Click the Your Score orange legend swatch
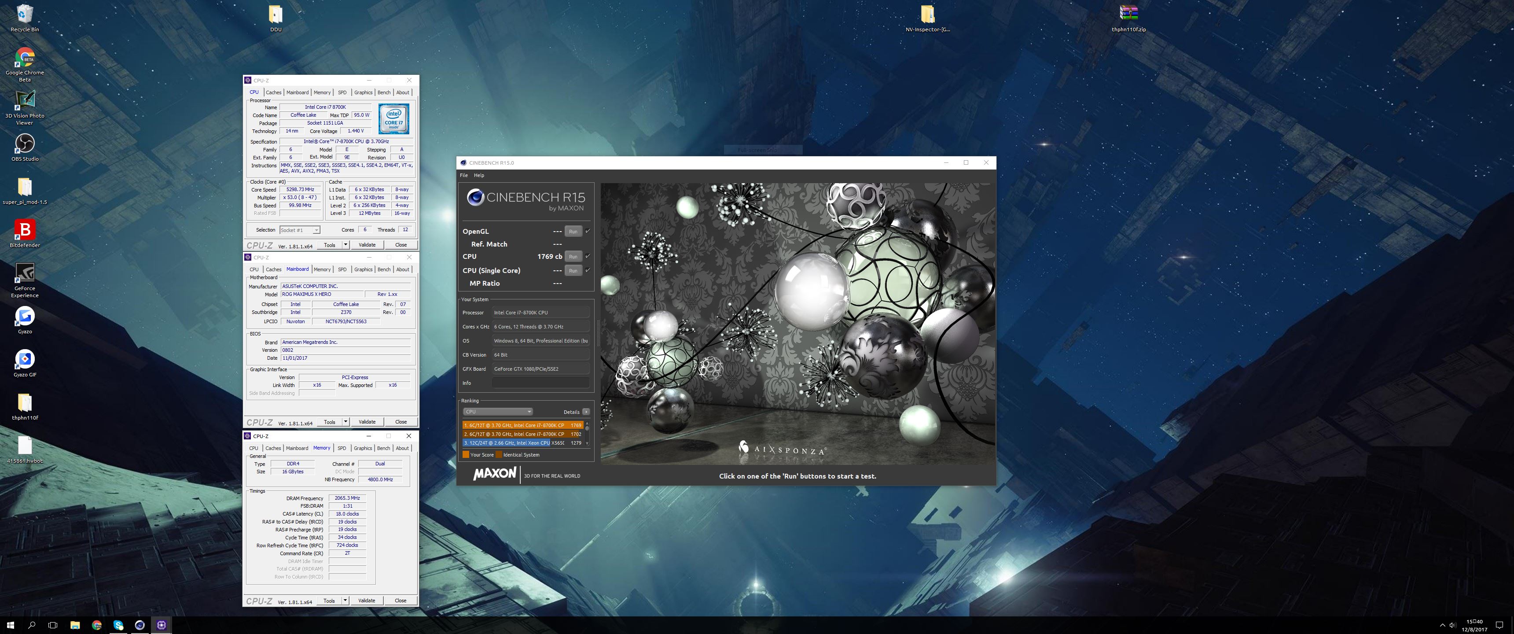The width and height of the screenshot is (1514, 634). 466,455
